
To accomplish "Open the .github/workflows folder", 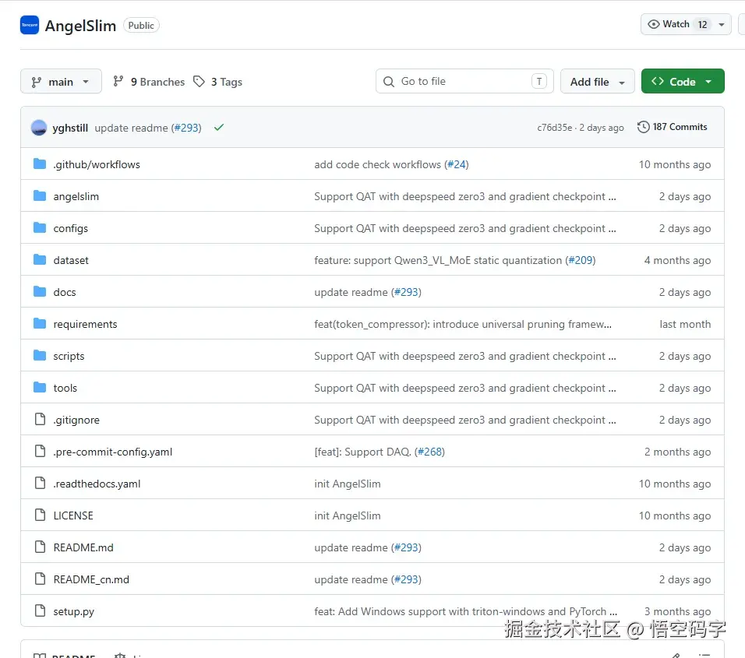I will [97, 164].
